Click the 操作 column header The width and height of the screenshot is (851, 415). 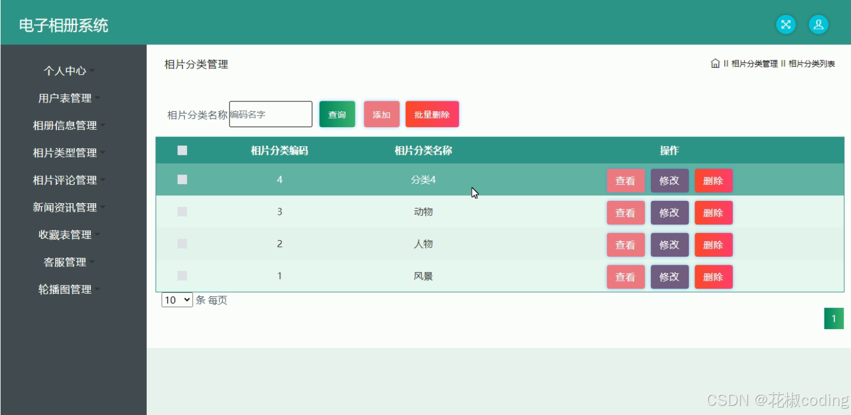pos(670,151)
